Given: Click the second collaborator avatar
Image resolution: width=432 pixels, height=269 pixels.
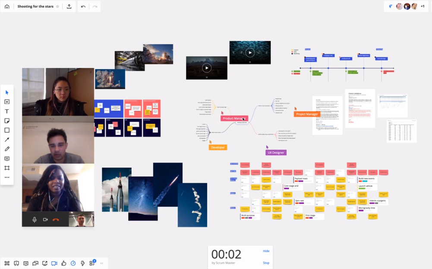Looking at the screenshot, I should [x=407, y=6].
